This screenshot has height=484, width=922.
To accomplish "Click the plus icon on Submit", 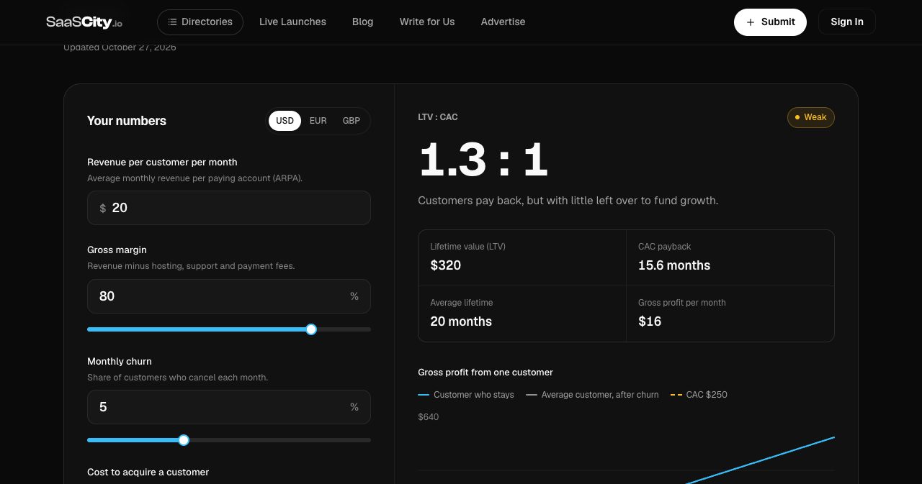I will click(x=751, y=22).
